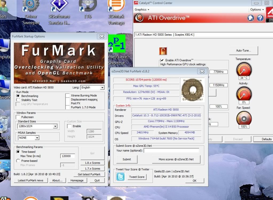Quit FurMark with the Quit button
Image resolution: width=273 pixels, height=200 pixels.
pyautogui.click(x=97, y=180)
